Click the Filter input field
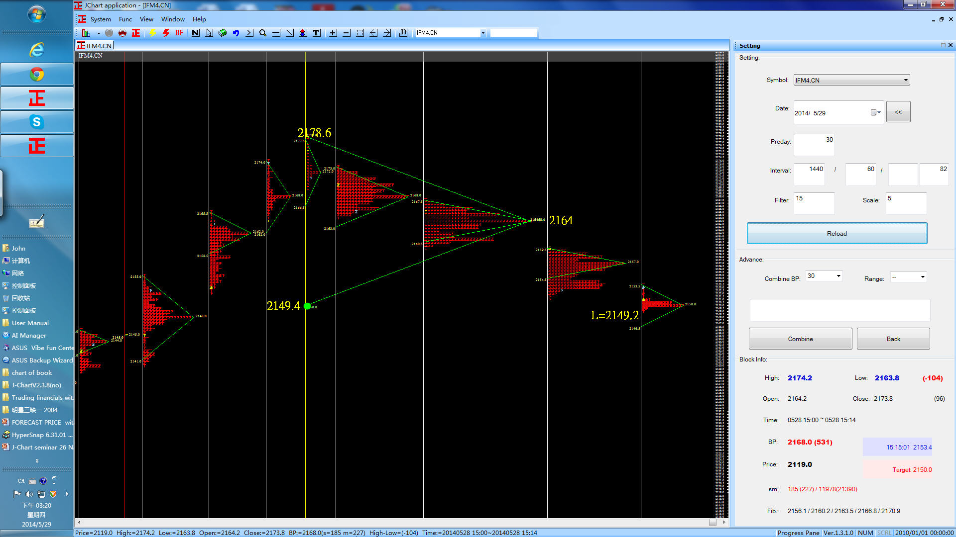This screenshot has height=537, width=956. point(814,203)
